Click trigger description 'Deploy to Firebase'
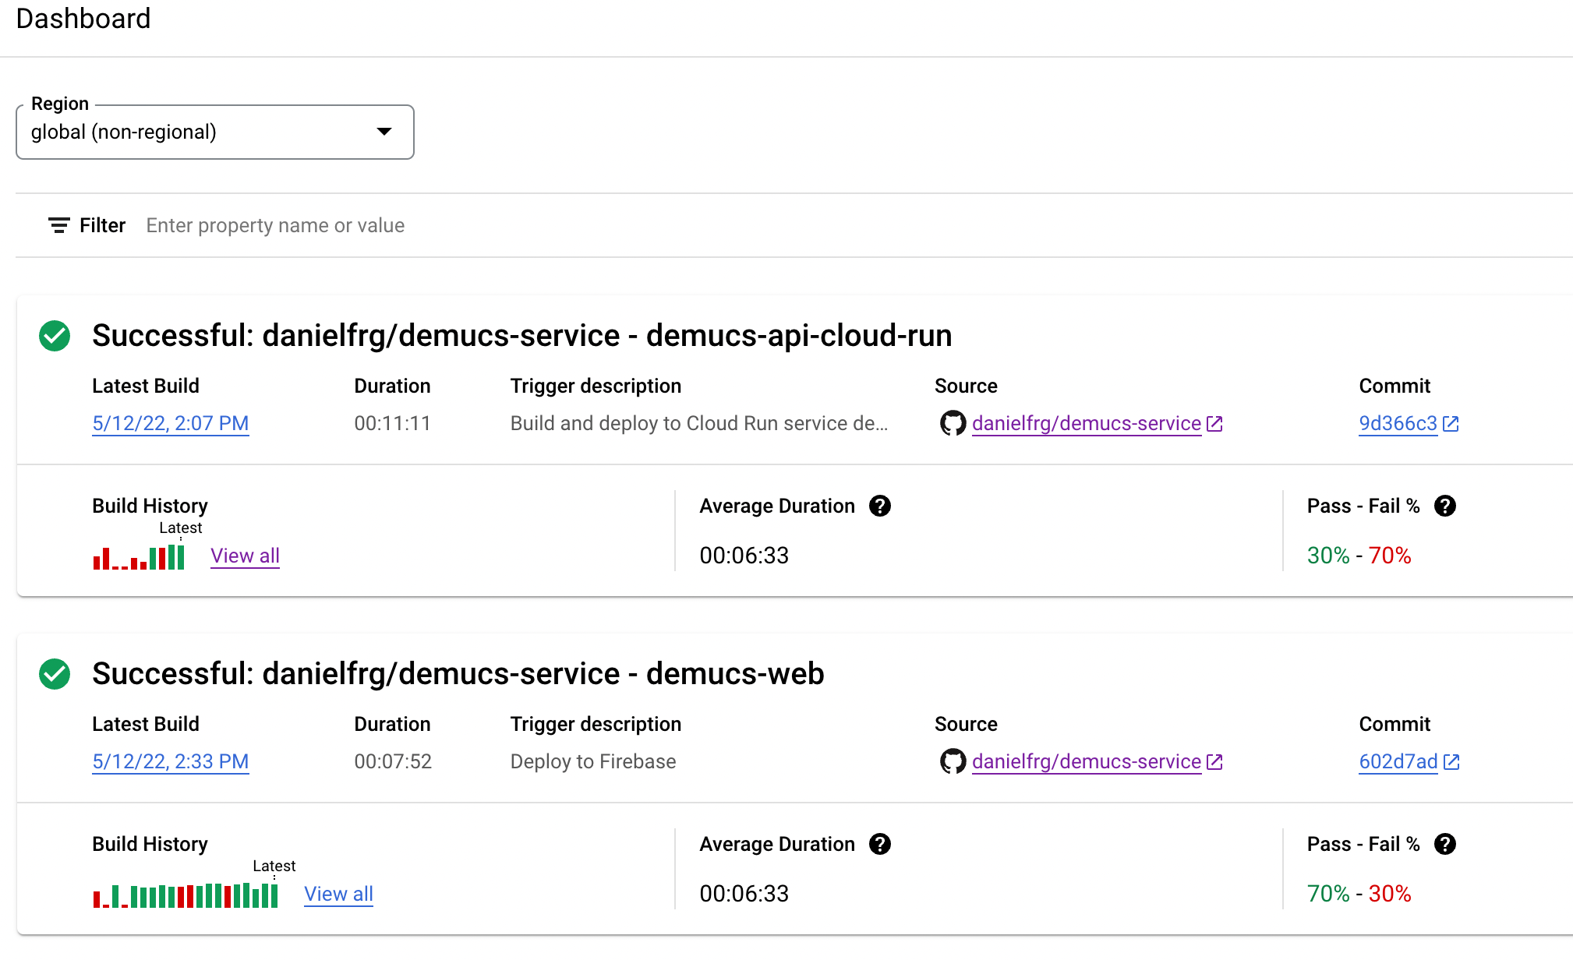1573x960 pixels. pos(592,761)
